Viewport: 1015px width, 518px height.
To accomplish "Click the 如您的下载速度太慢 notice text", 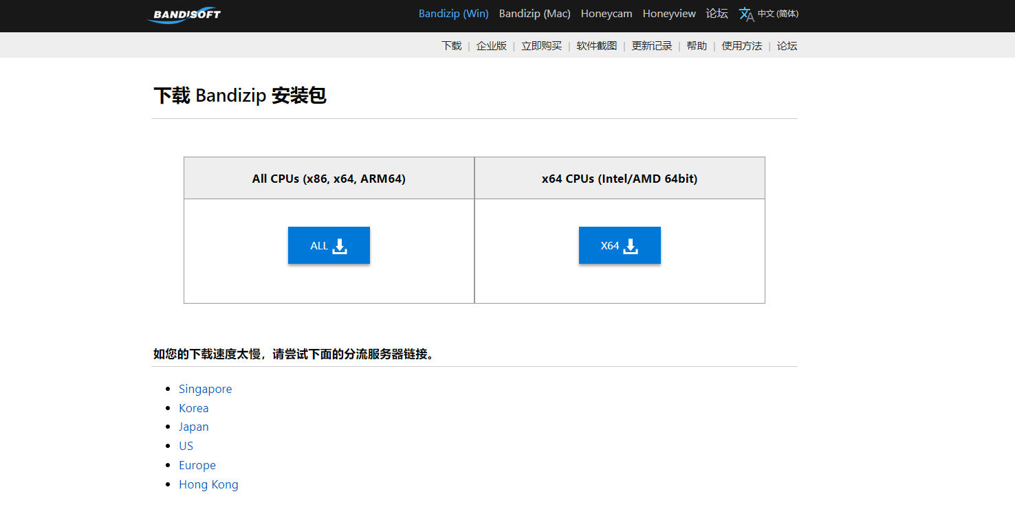I will pos(294,354).
